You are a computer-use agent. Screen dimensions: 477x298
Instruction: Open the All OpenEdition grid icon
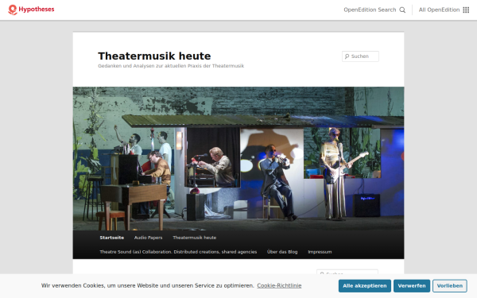coord(466,10)
